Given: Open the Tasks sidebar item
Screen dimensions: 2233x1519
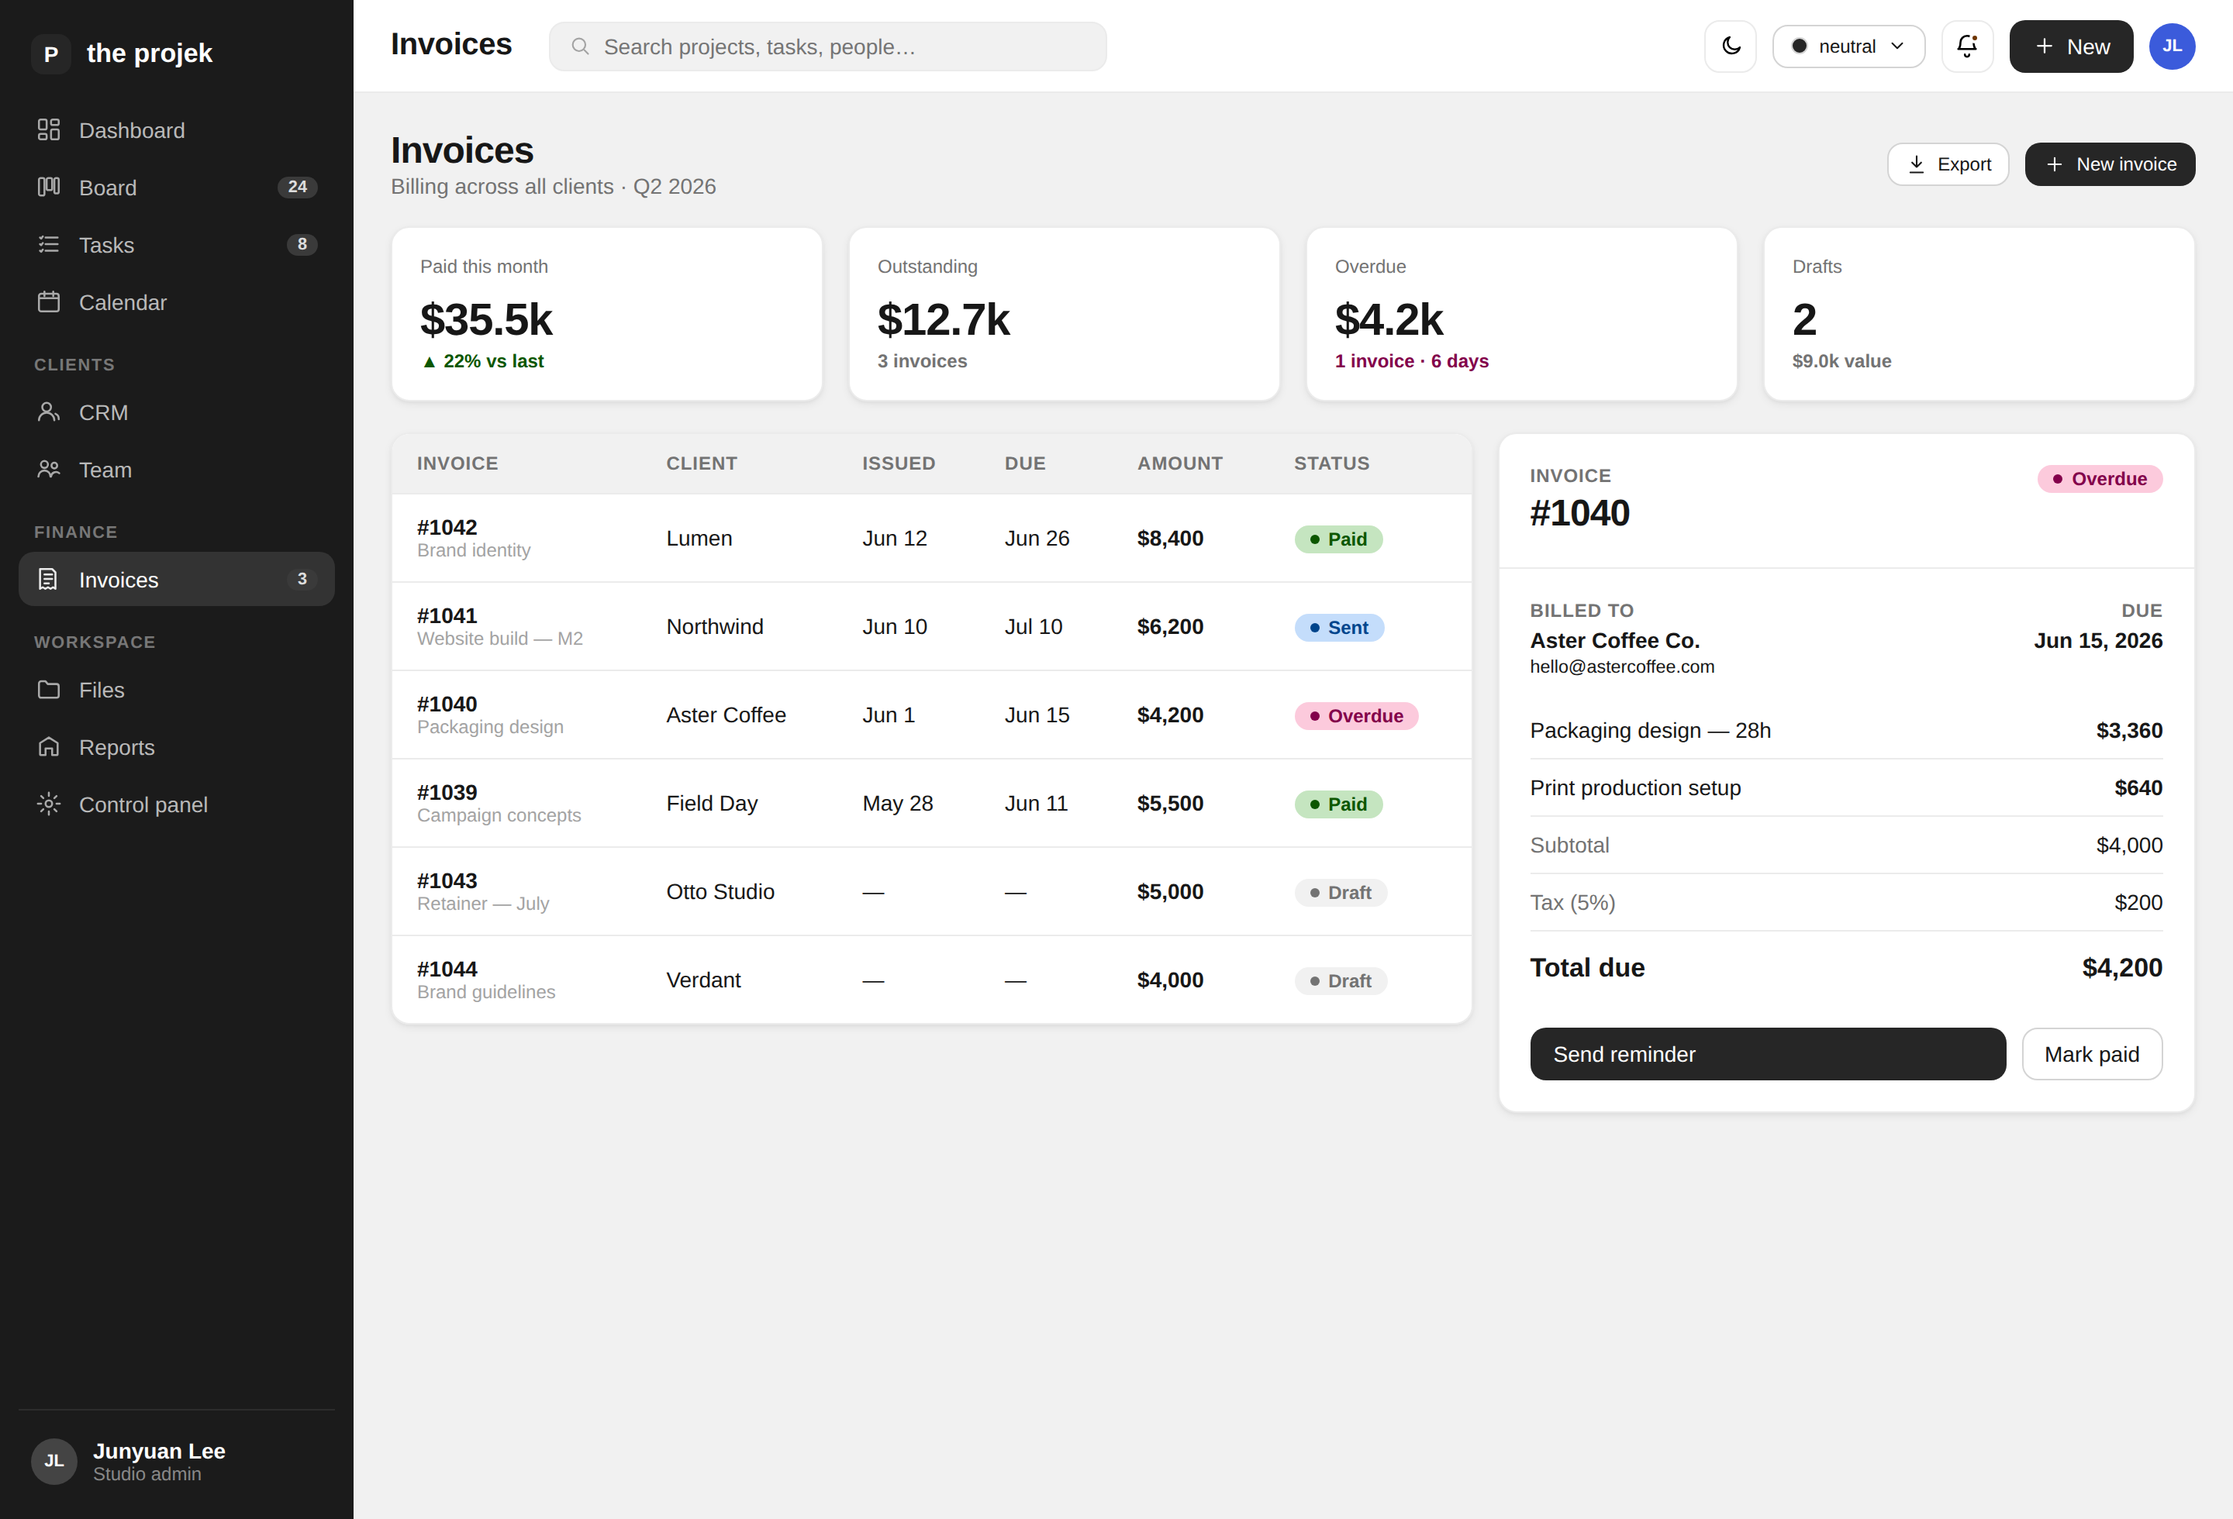Looking at the screenshot, I should [177, 245].
